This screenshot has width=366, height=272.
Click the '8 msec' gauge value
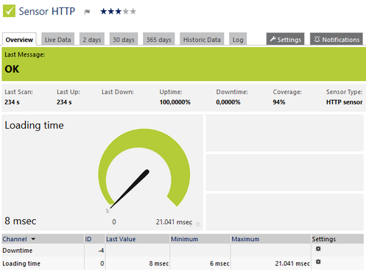[x=21, y=221]
